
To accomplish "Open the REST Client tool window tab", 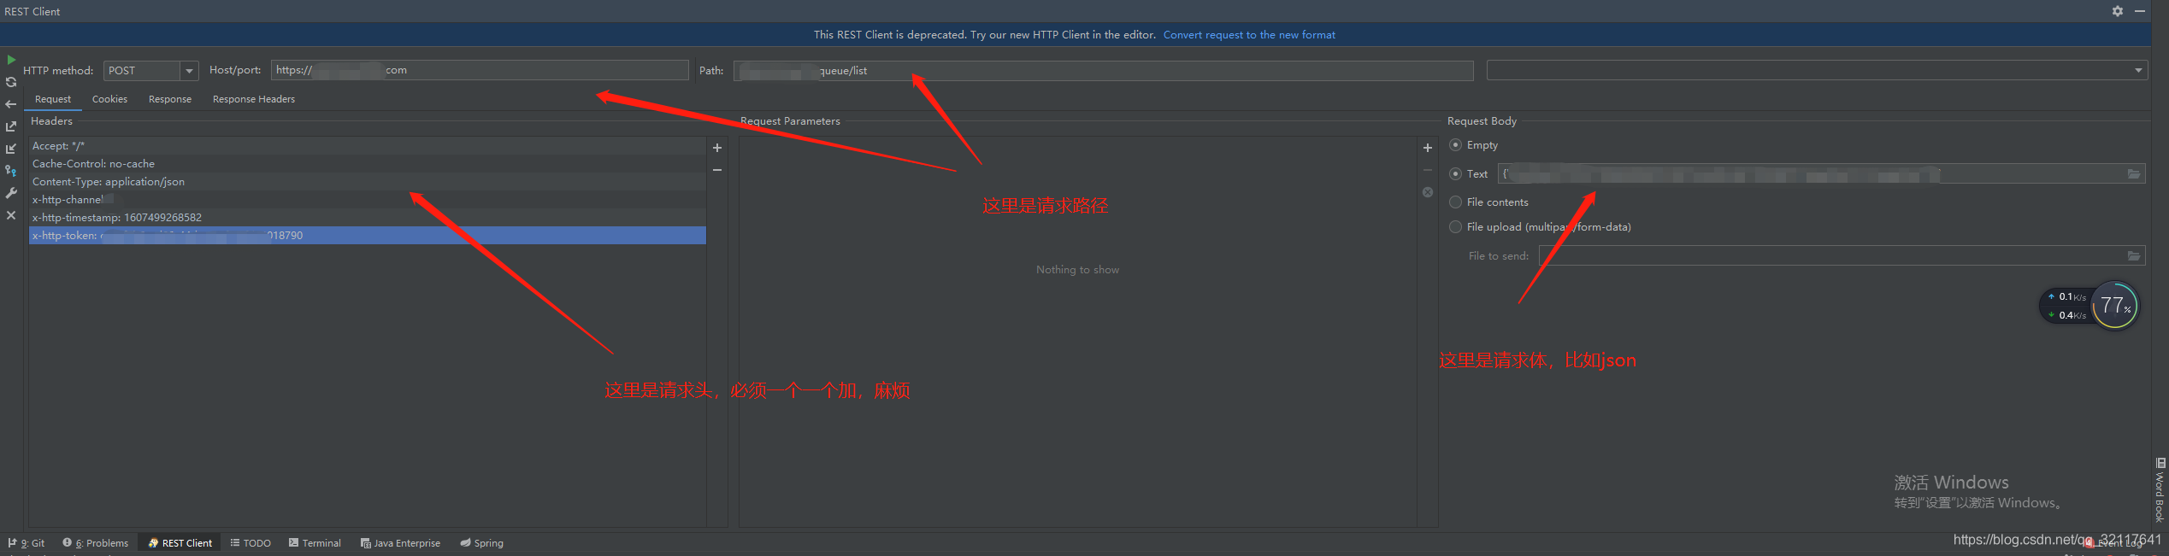I will tap(180, 543).
